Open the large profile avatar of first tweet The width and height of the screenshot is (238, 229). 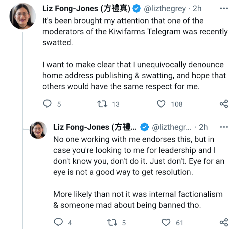22,17
